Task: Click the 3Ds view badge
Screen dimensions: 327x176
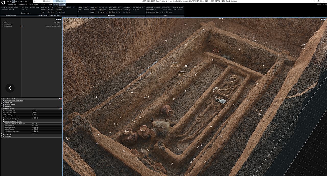Action: coord(323,19)
